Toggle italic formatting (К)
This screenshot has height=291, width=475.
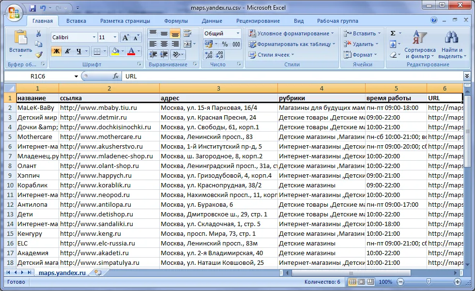click(68, 51)
